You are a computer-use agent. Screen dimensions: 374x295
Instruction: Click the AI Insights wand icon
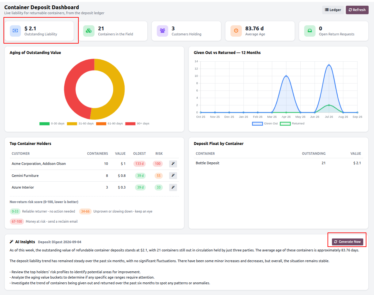11,242
